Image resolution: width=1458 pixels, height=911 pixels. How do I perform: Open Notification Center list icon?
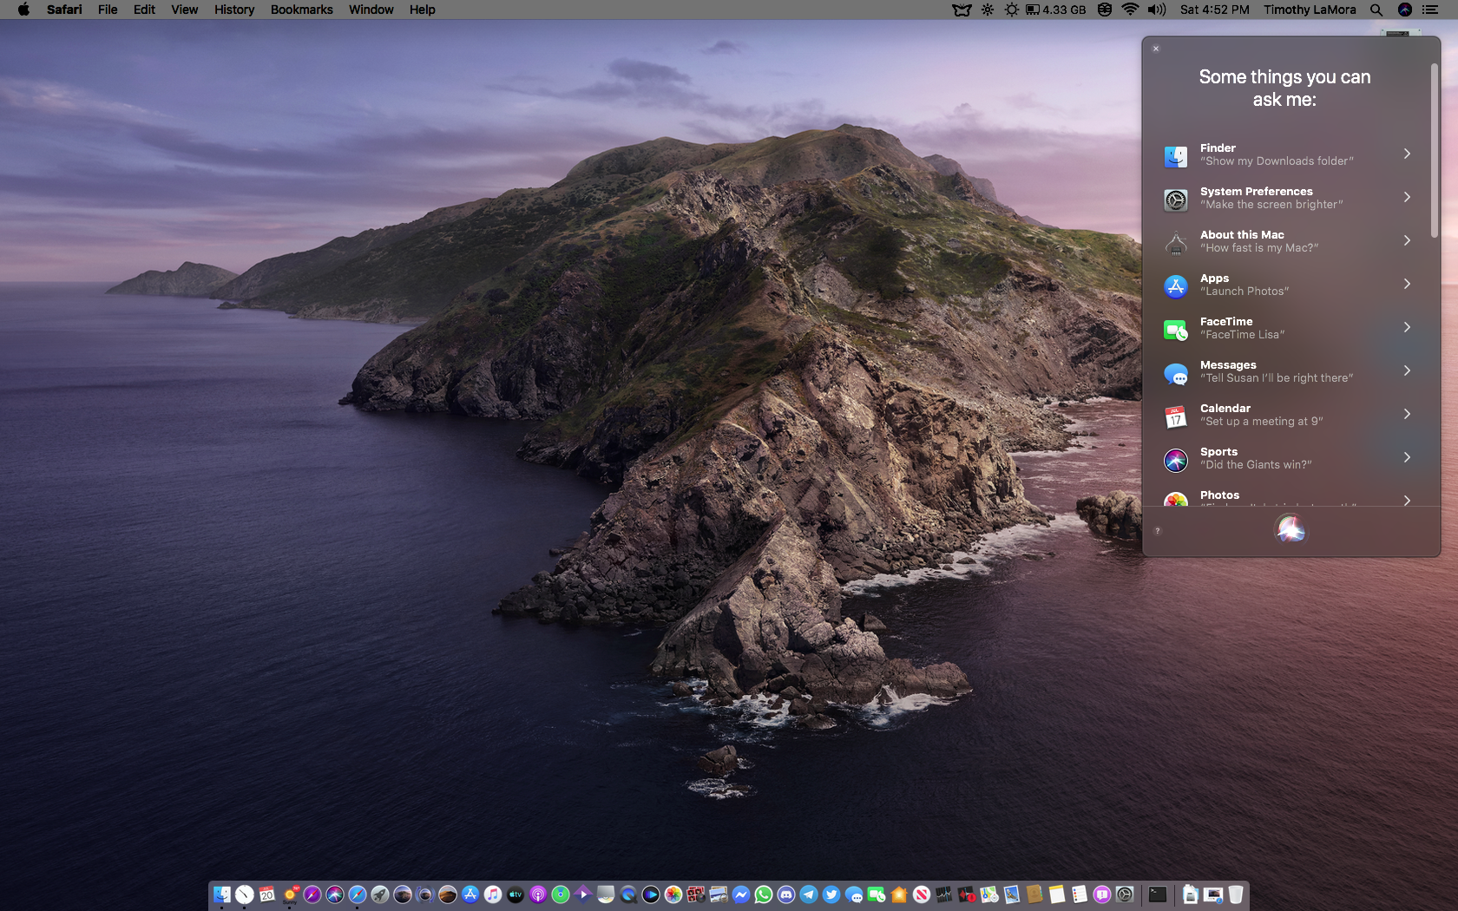(1431, 10)
